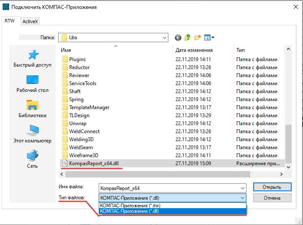Go up one folder level icon

(187, 37)
